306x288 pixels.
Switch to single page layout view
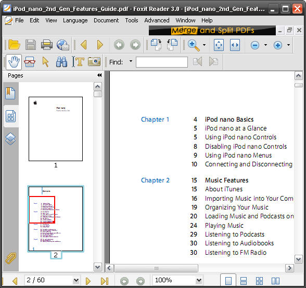click(x=228, y=281)
